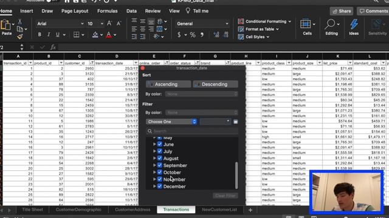Screen dimensions: 389x218
Task: Uncheck the September checkbox
Action: 159,165
